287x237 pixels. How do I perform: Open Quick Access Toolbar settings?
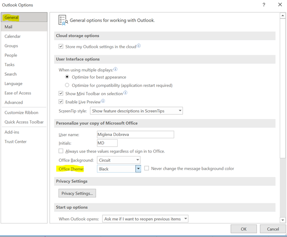click(x=24, y=122)
